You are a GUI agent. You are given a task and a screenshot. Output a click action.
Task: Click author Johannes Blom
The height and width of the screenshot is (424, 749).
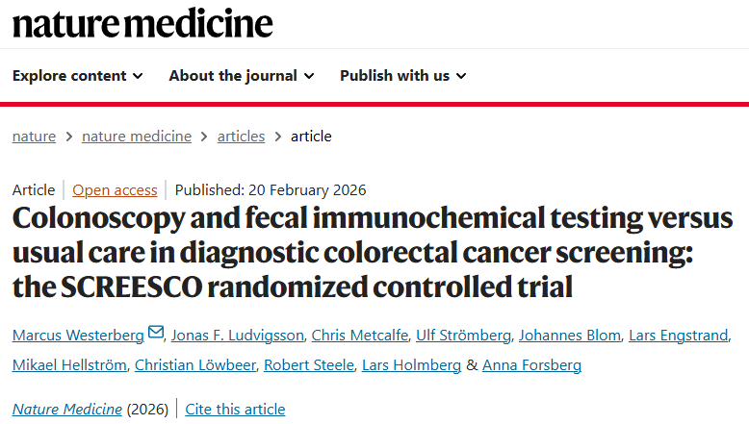(x=567, y=335)
